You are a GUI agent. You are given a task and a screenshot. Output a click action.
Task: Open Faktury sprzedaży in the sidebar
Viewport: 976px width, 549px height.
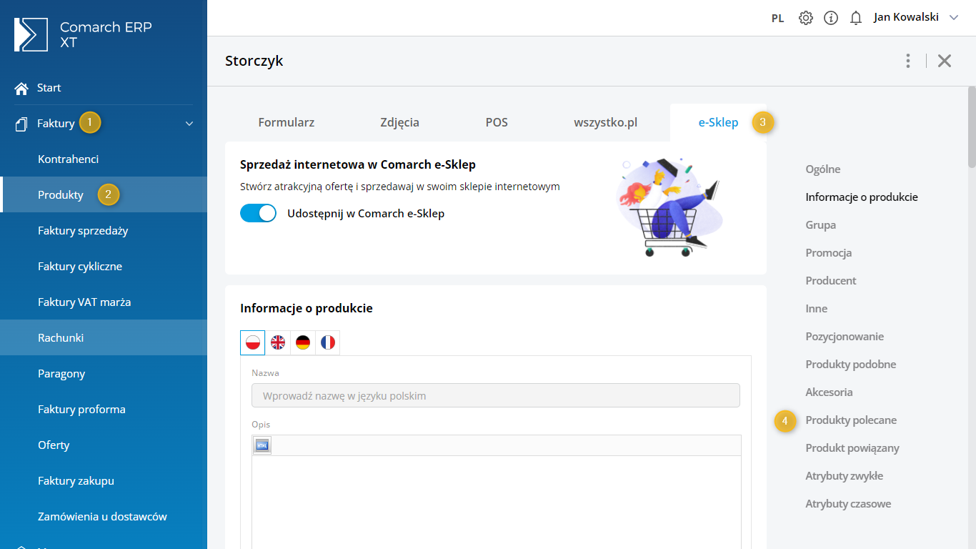pos(83,231)
